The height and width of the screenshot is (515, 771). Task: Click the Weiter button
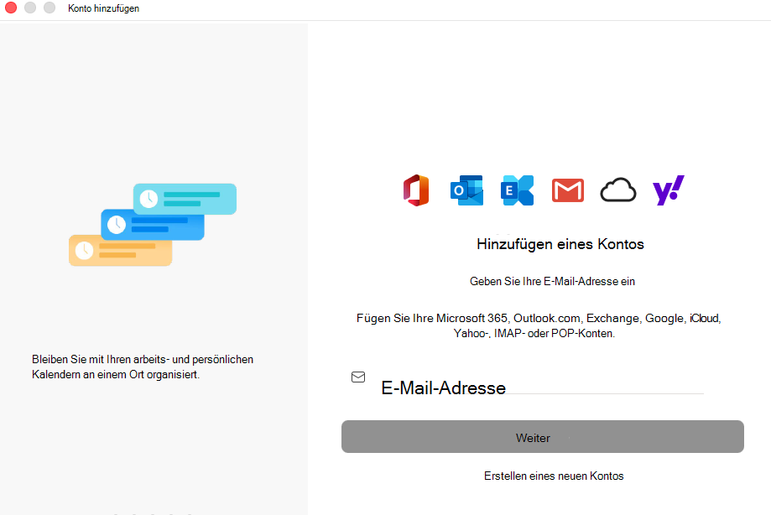[x=542, y=436]
